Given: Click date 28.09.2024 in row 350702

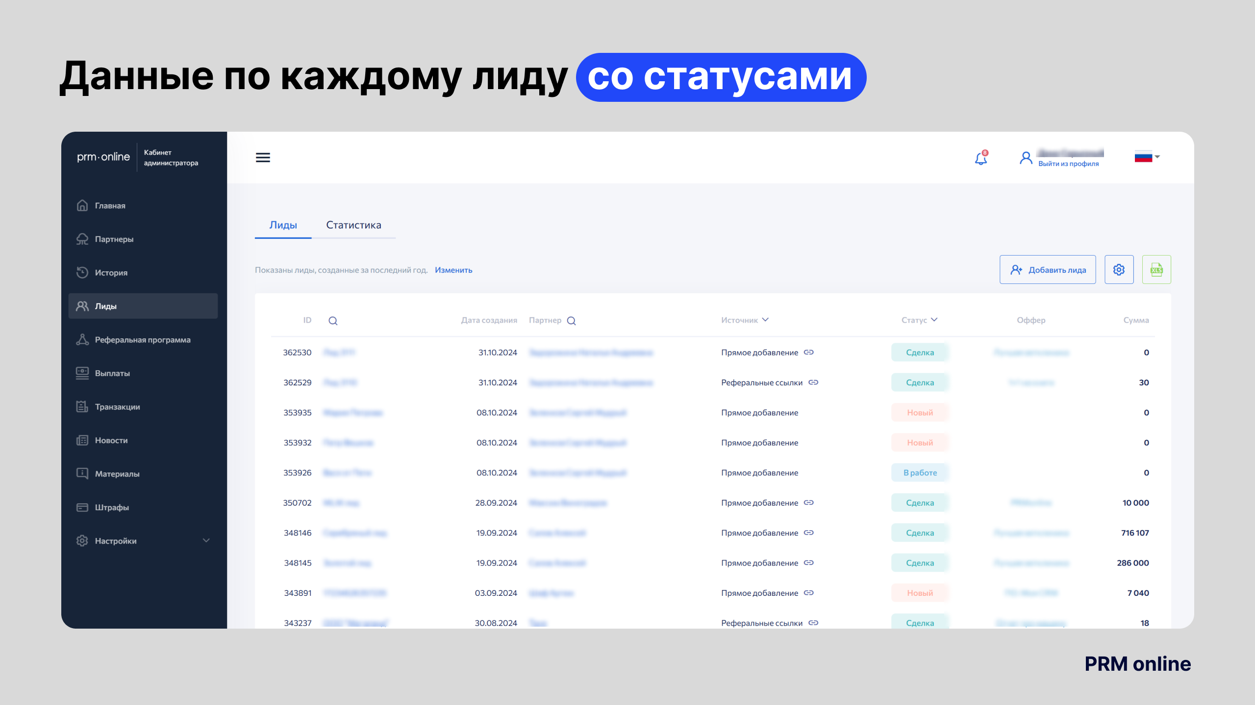Looking at the screenshot, I should [x=496, y=503].
